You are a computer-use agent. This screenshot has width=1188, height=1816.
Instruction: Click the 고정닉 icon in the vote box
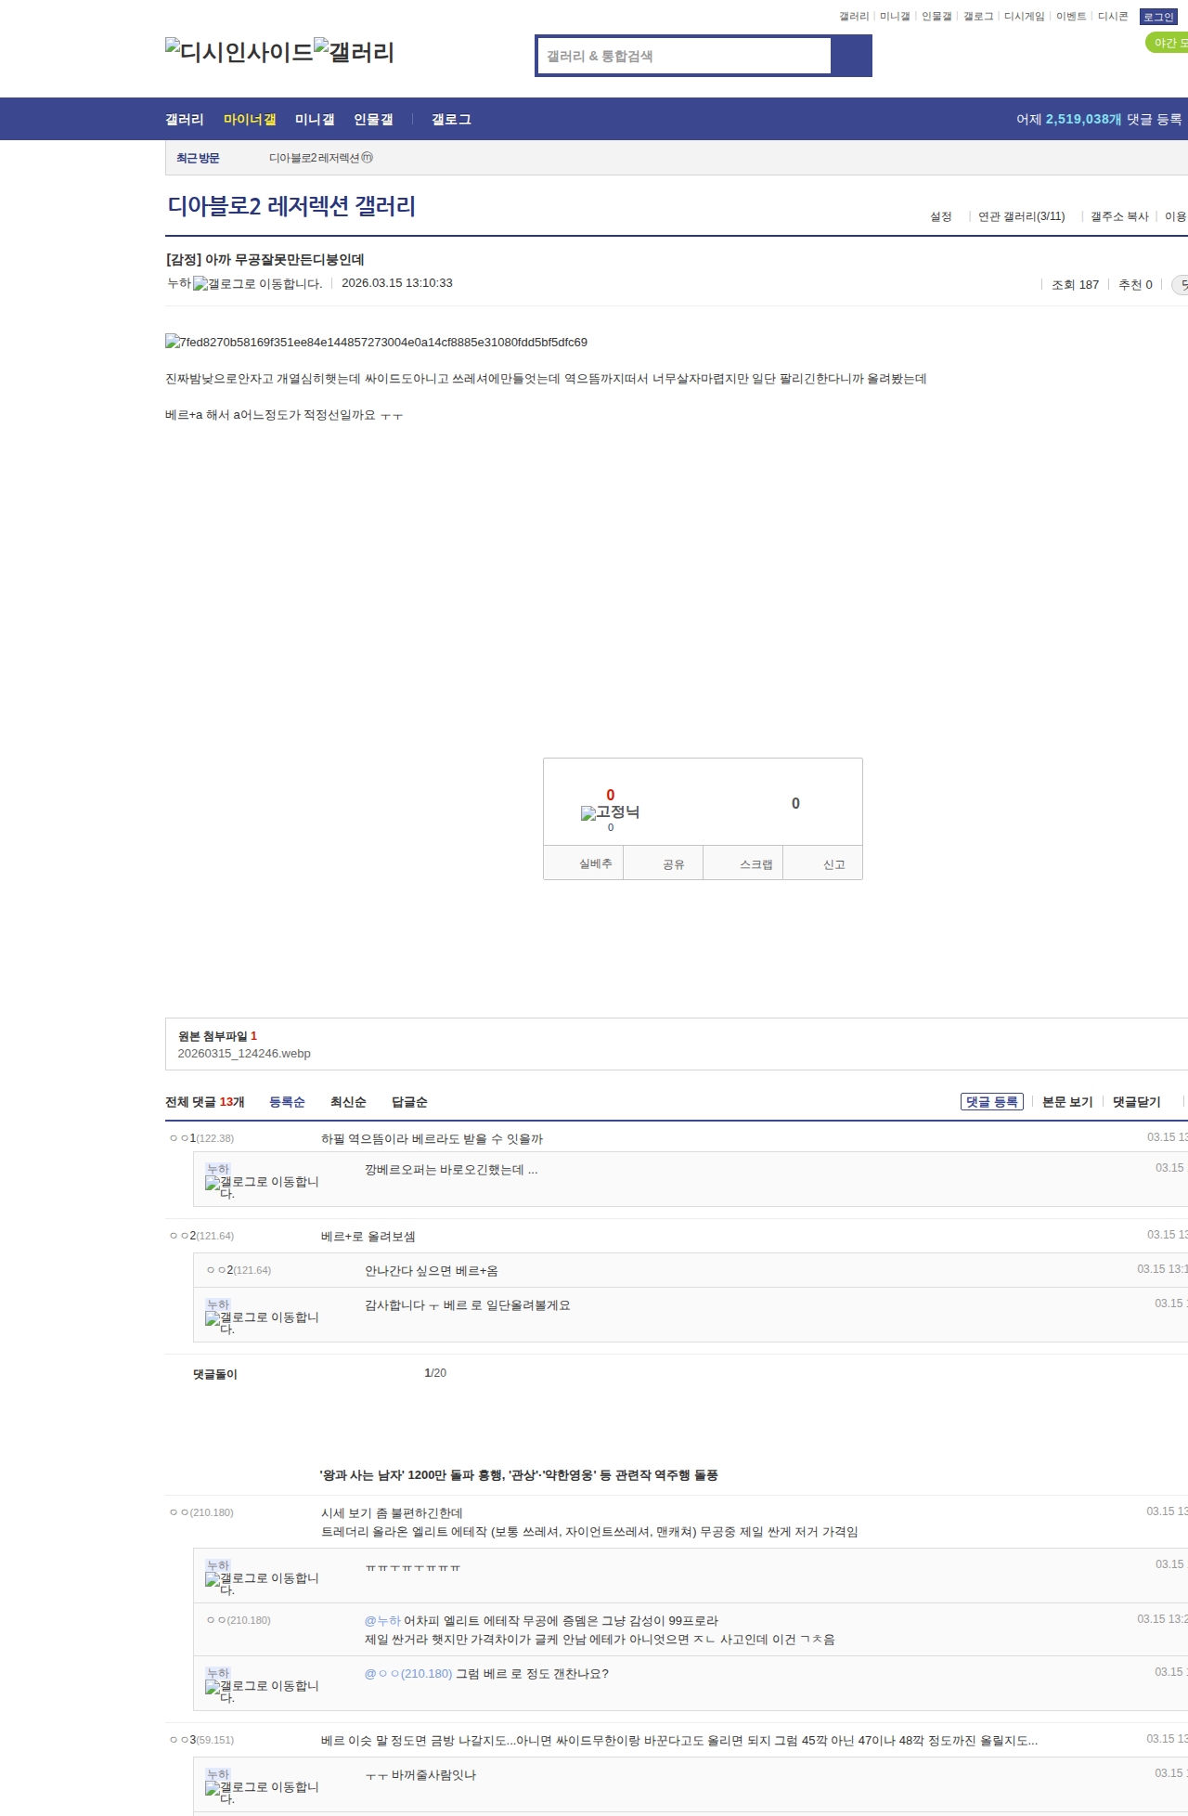point(610,812)
